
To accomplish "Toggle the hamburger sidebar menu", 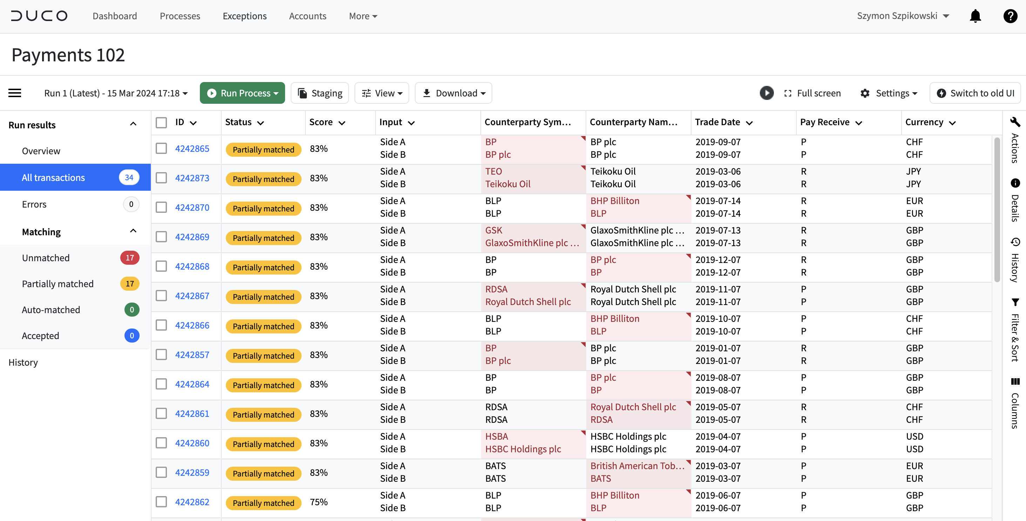I will point(15,93).
